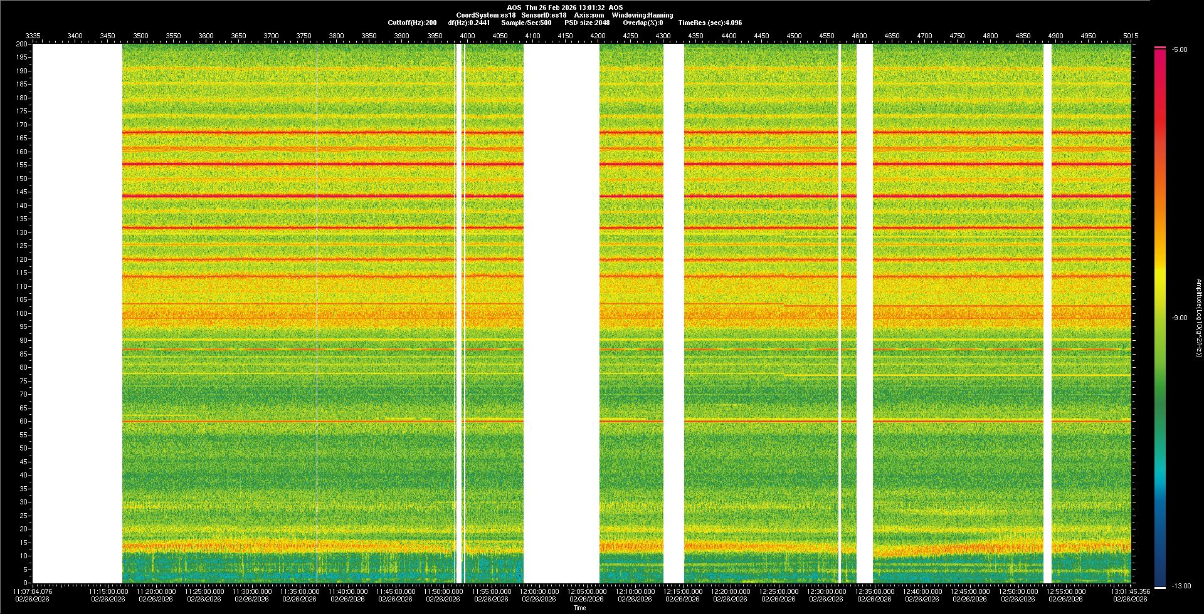This screenshot has width=1204, height=614.
Task: Click the Cutoff(Hz):200 header label
Action: 412,23
